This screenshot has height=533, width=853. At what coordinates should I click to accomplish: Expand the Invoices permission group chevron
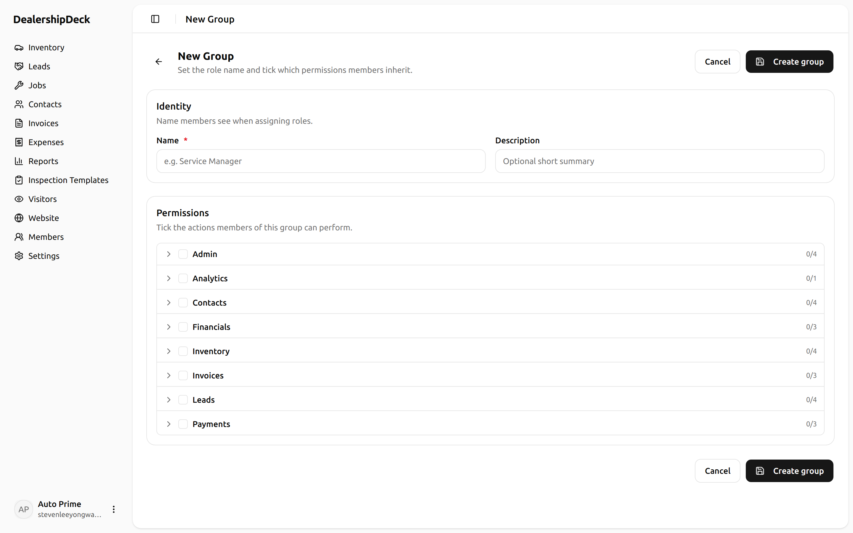pos(169,376)
